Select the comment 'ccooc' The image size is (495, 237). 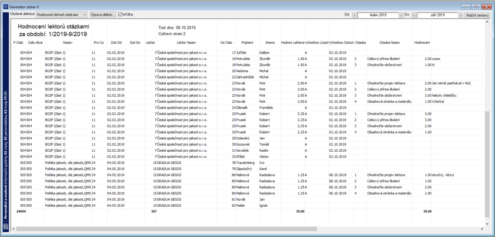click(437, 59)
